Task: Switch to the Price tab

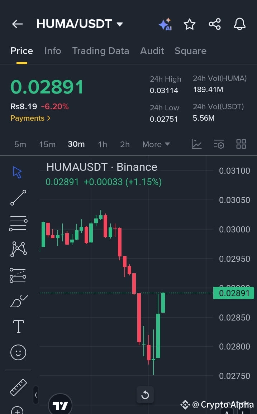Action: tap(22, 51)
